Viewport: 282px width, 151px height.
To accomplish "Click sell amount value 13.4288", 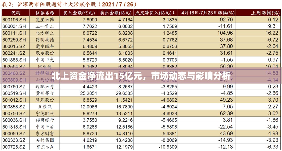I will [x=124, y=140].
